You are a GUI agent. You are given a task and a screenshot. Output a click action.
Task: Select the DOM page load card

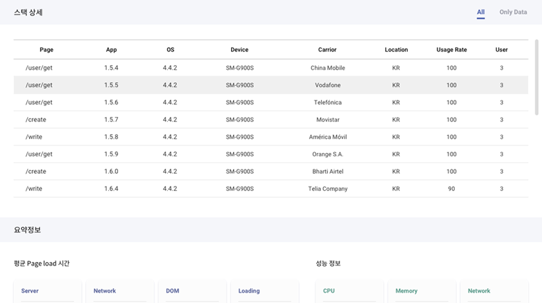pyautogui.click(x=192, y=291)
